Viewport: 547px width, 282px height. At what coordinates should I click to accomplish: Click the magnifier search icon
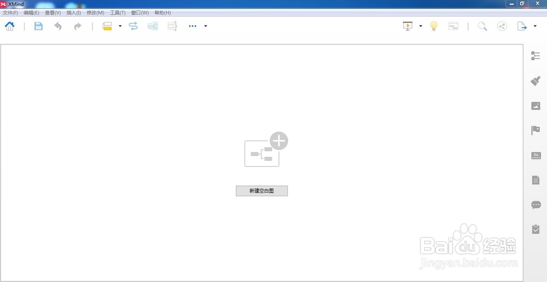482,26
